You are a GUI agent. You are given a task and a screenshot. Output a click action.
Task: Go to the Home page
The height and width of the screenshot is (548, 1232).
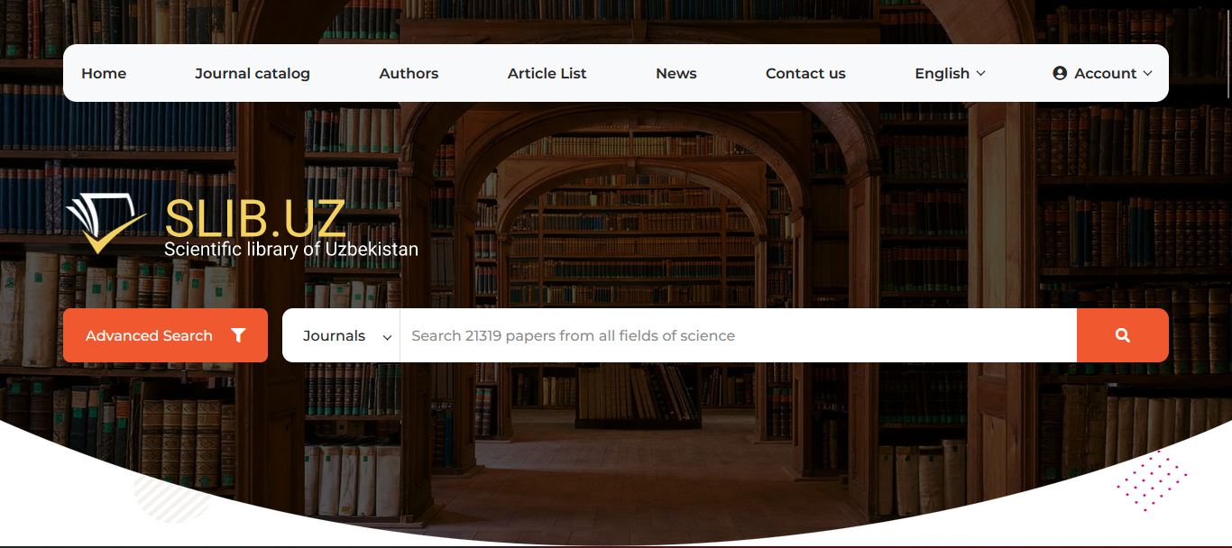pos(104,74)
